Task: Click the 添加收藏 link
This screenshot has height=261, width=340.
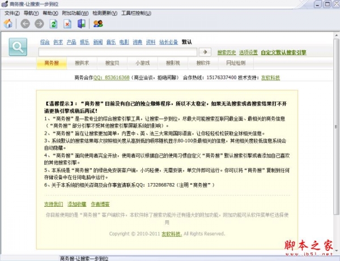Action: (76, 204)
